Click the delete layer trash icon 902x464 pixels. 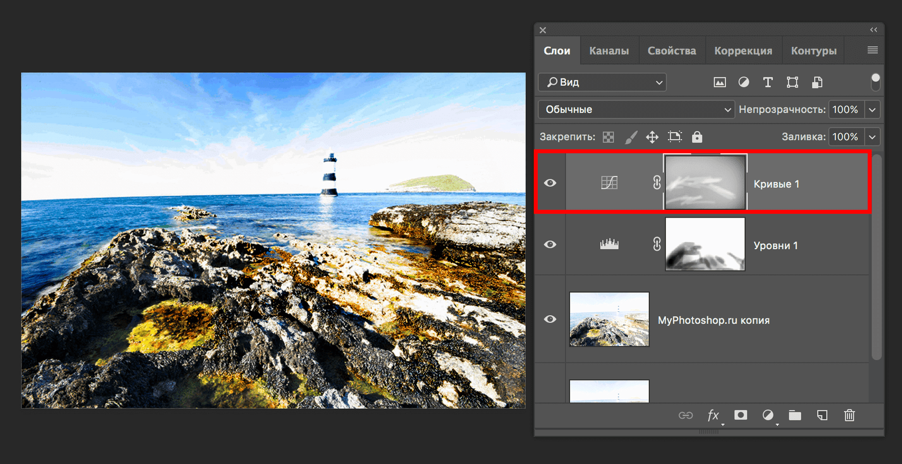point(849,416)
